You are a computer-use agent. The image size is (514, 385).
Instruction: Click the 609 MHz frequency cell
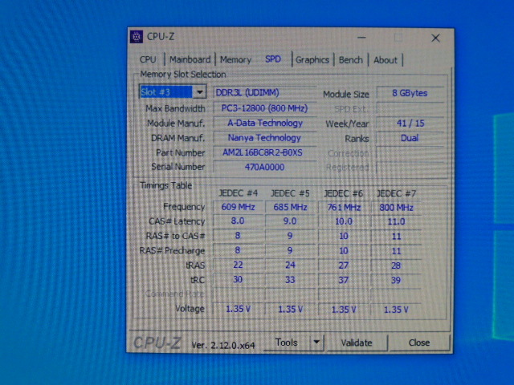238,207
